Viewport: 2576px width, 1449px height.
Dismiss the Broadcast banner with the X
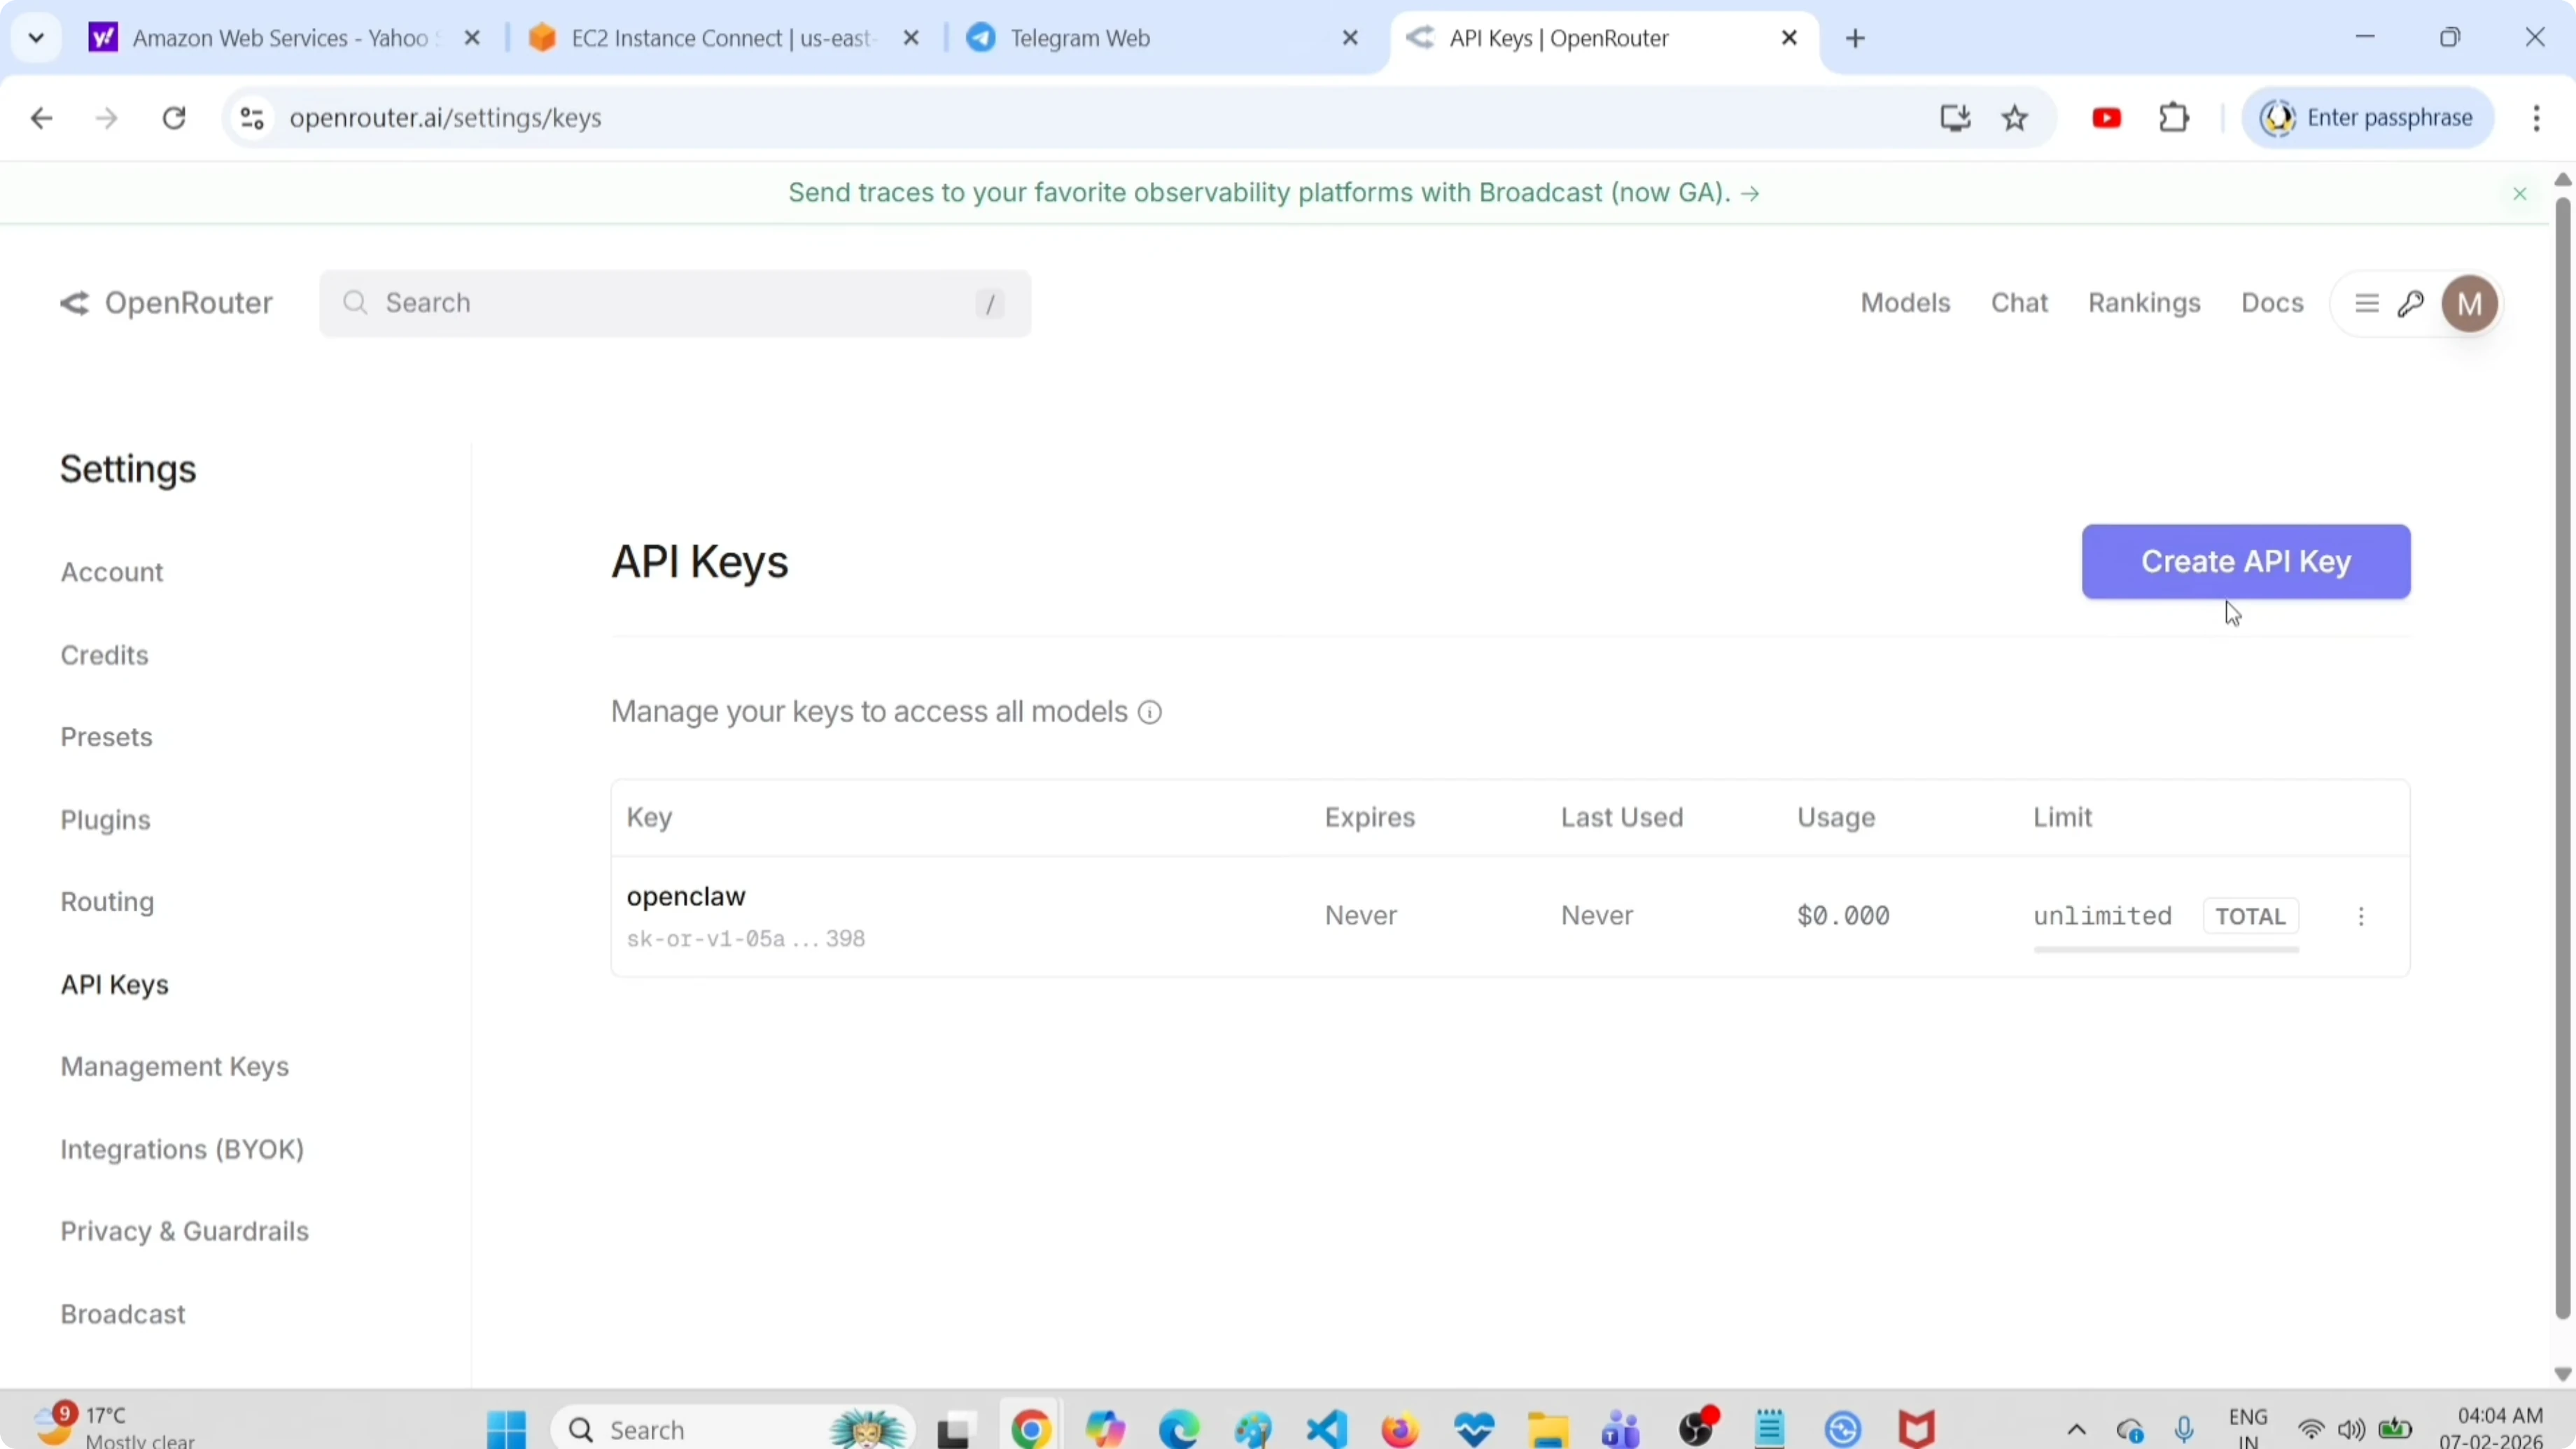pos(2519,193)
